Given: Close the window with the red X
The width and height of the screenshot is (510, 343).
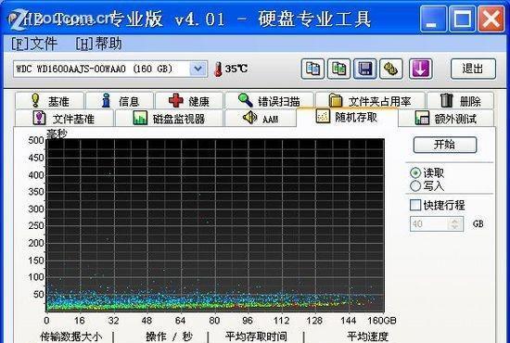Looking at the screenshot, I should [491, 19].
